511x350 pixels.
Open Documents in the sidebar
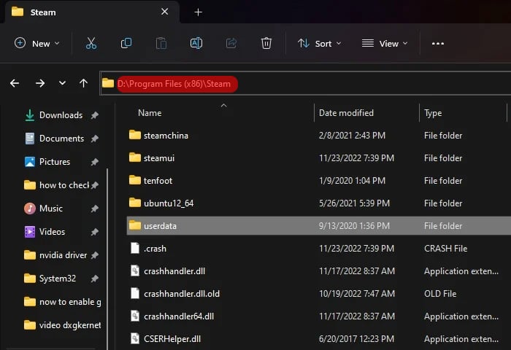click(61, 139)
